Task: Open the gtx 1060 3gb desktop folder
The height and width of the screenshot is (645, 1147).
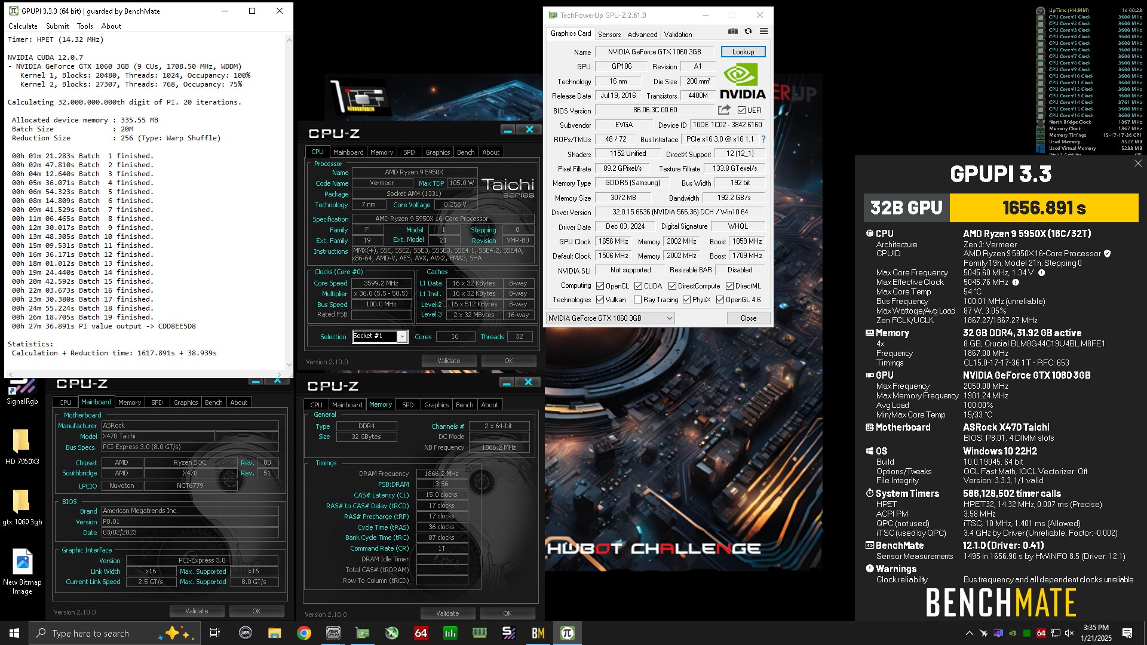Action: (22, 507)
